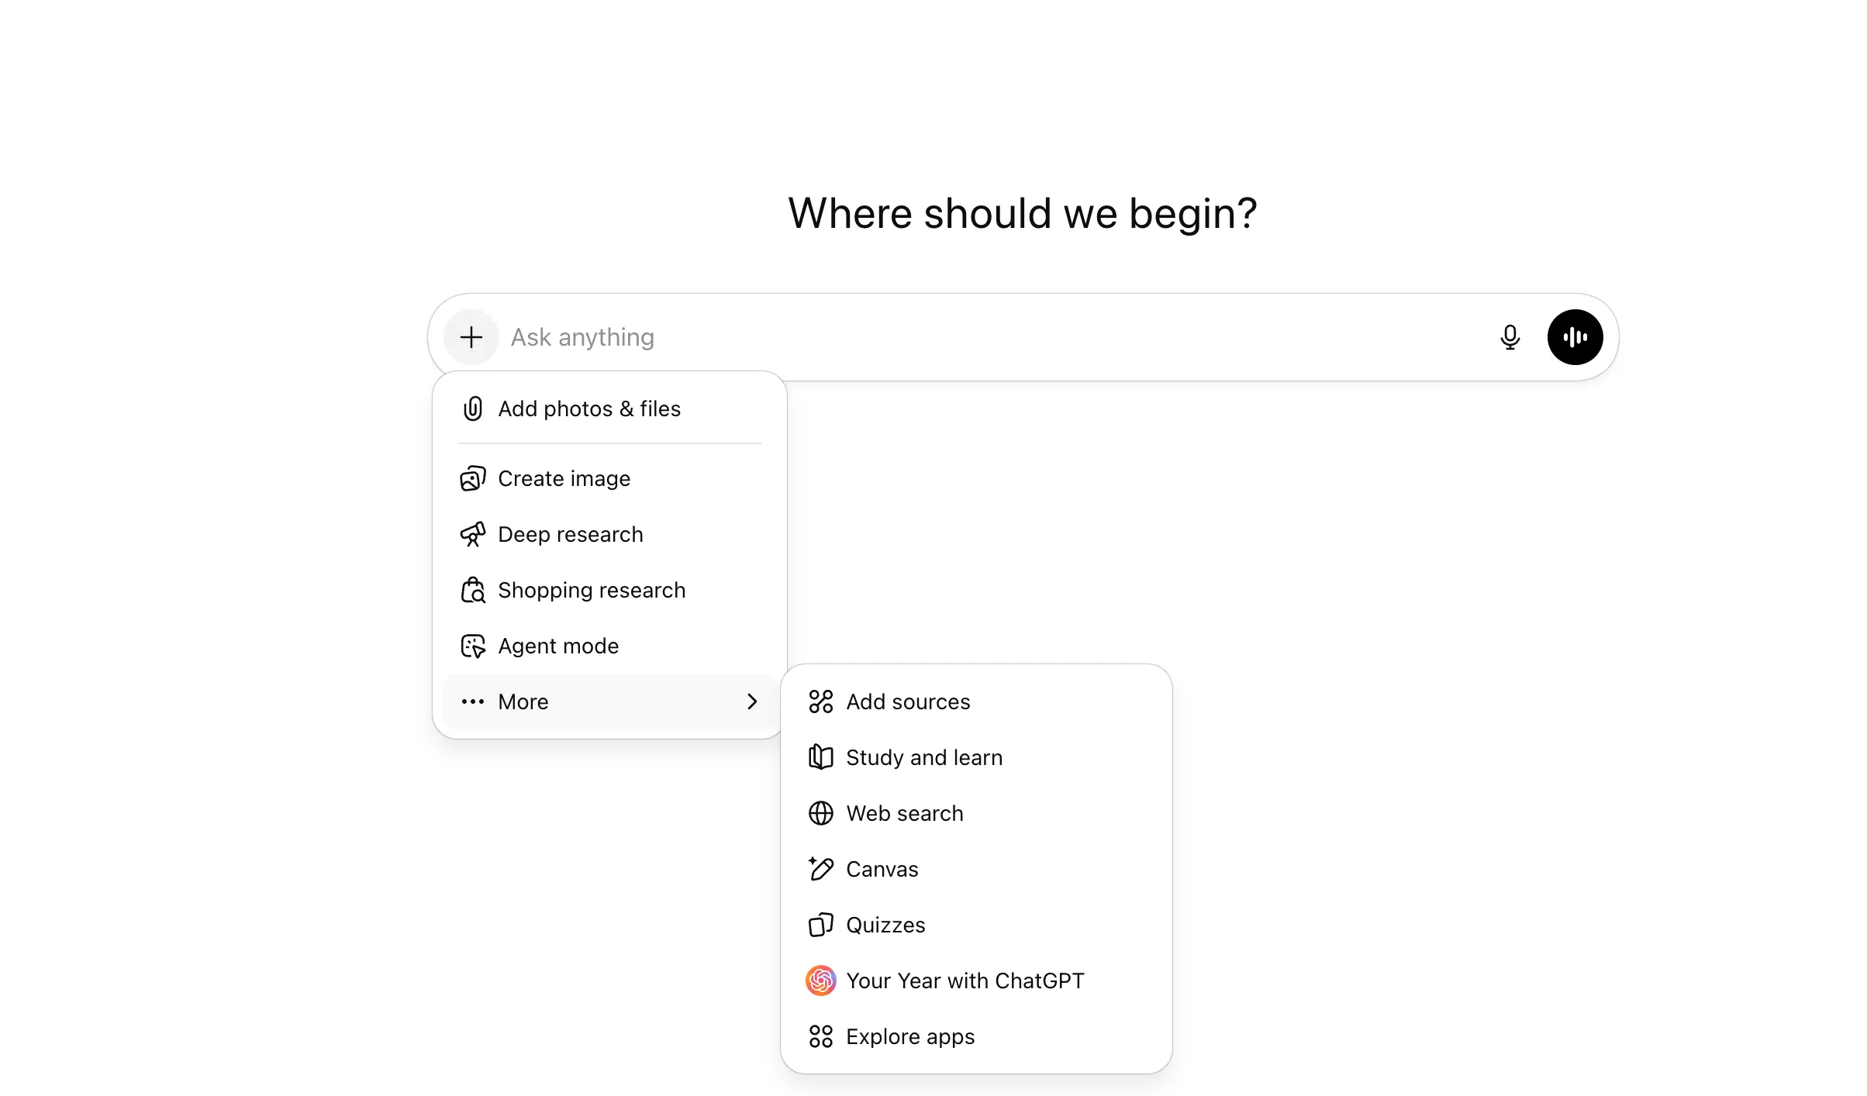This screenshot has width=1867, height=1096.
Task: Click the rainbow ChatGPT logo swatch
Action: click(x=820, y=981)
